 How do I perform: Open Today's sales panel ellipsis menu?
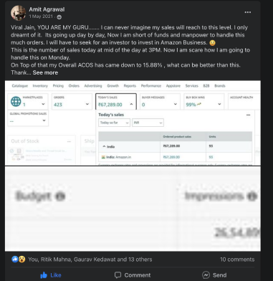(248, 115)
